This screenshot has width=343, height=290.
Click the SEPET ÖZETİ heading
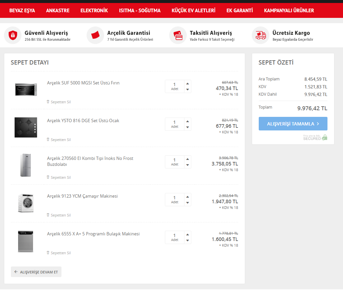coord(276,63)
